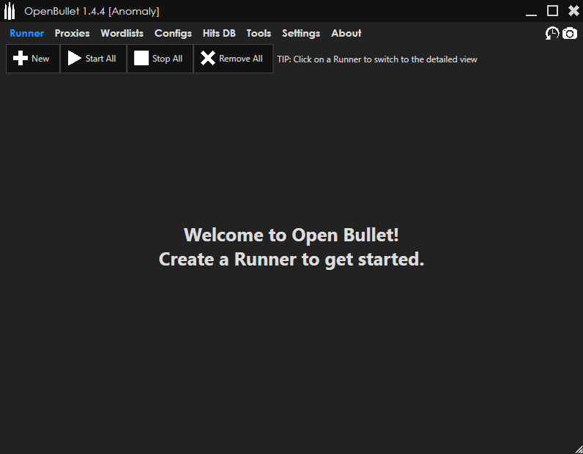Click the window resize grip

coord(579,450)
